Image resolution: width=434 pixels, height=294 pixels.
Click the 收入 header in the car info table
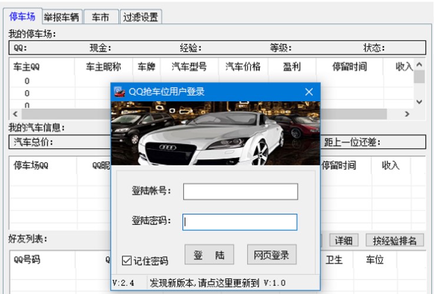pyautogui.click(x=390, y=165)
